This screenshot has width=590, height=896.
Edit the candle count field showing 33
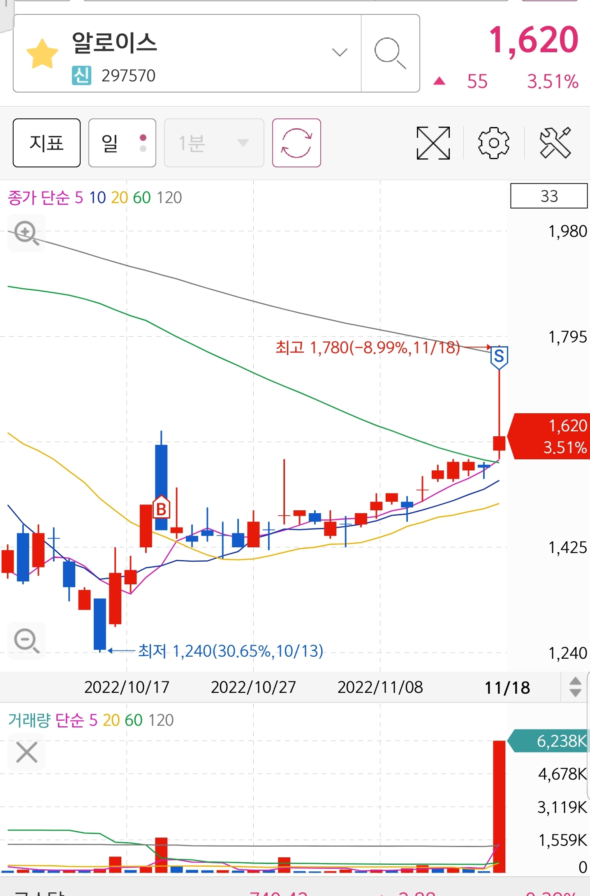549,196
